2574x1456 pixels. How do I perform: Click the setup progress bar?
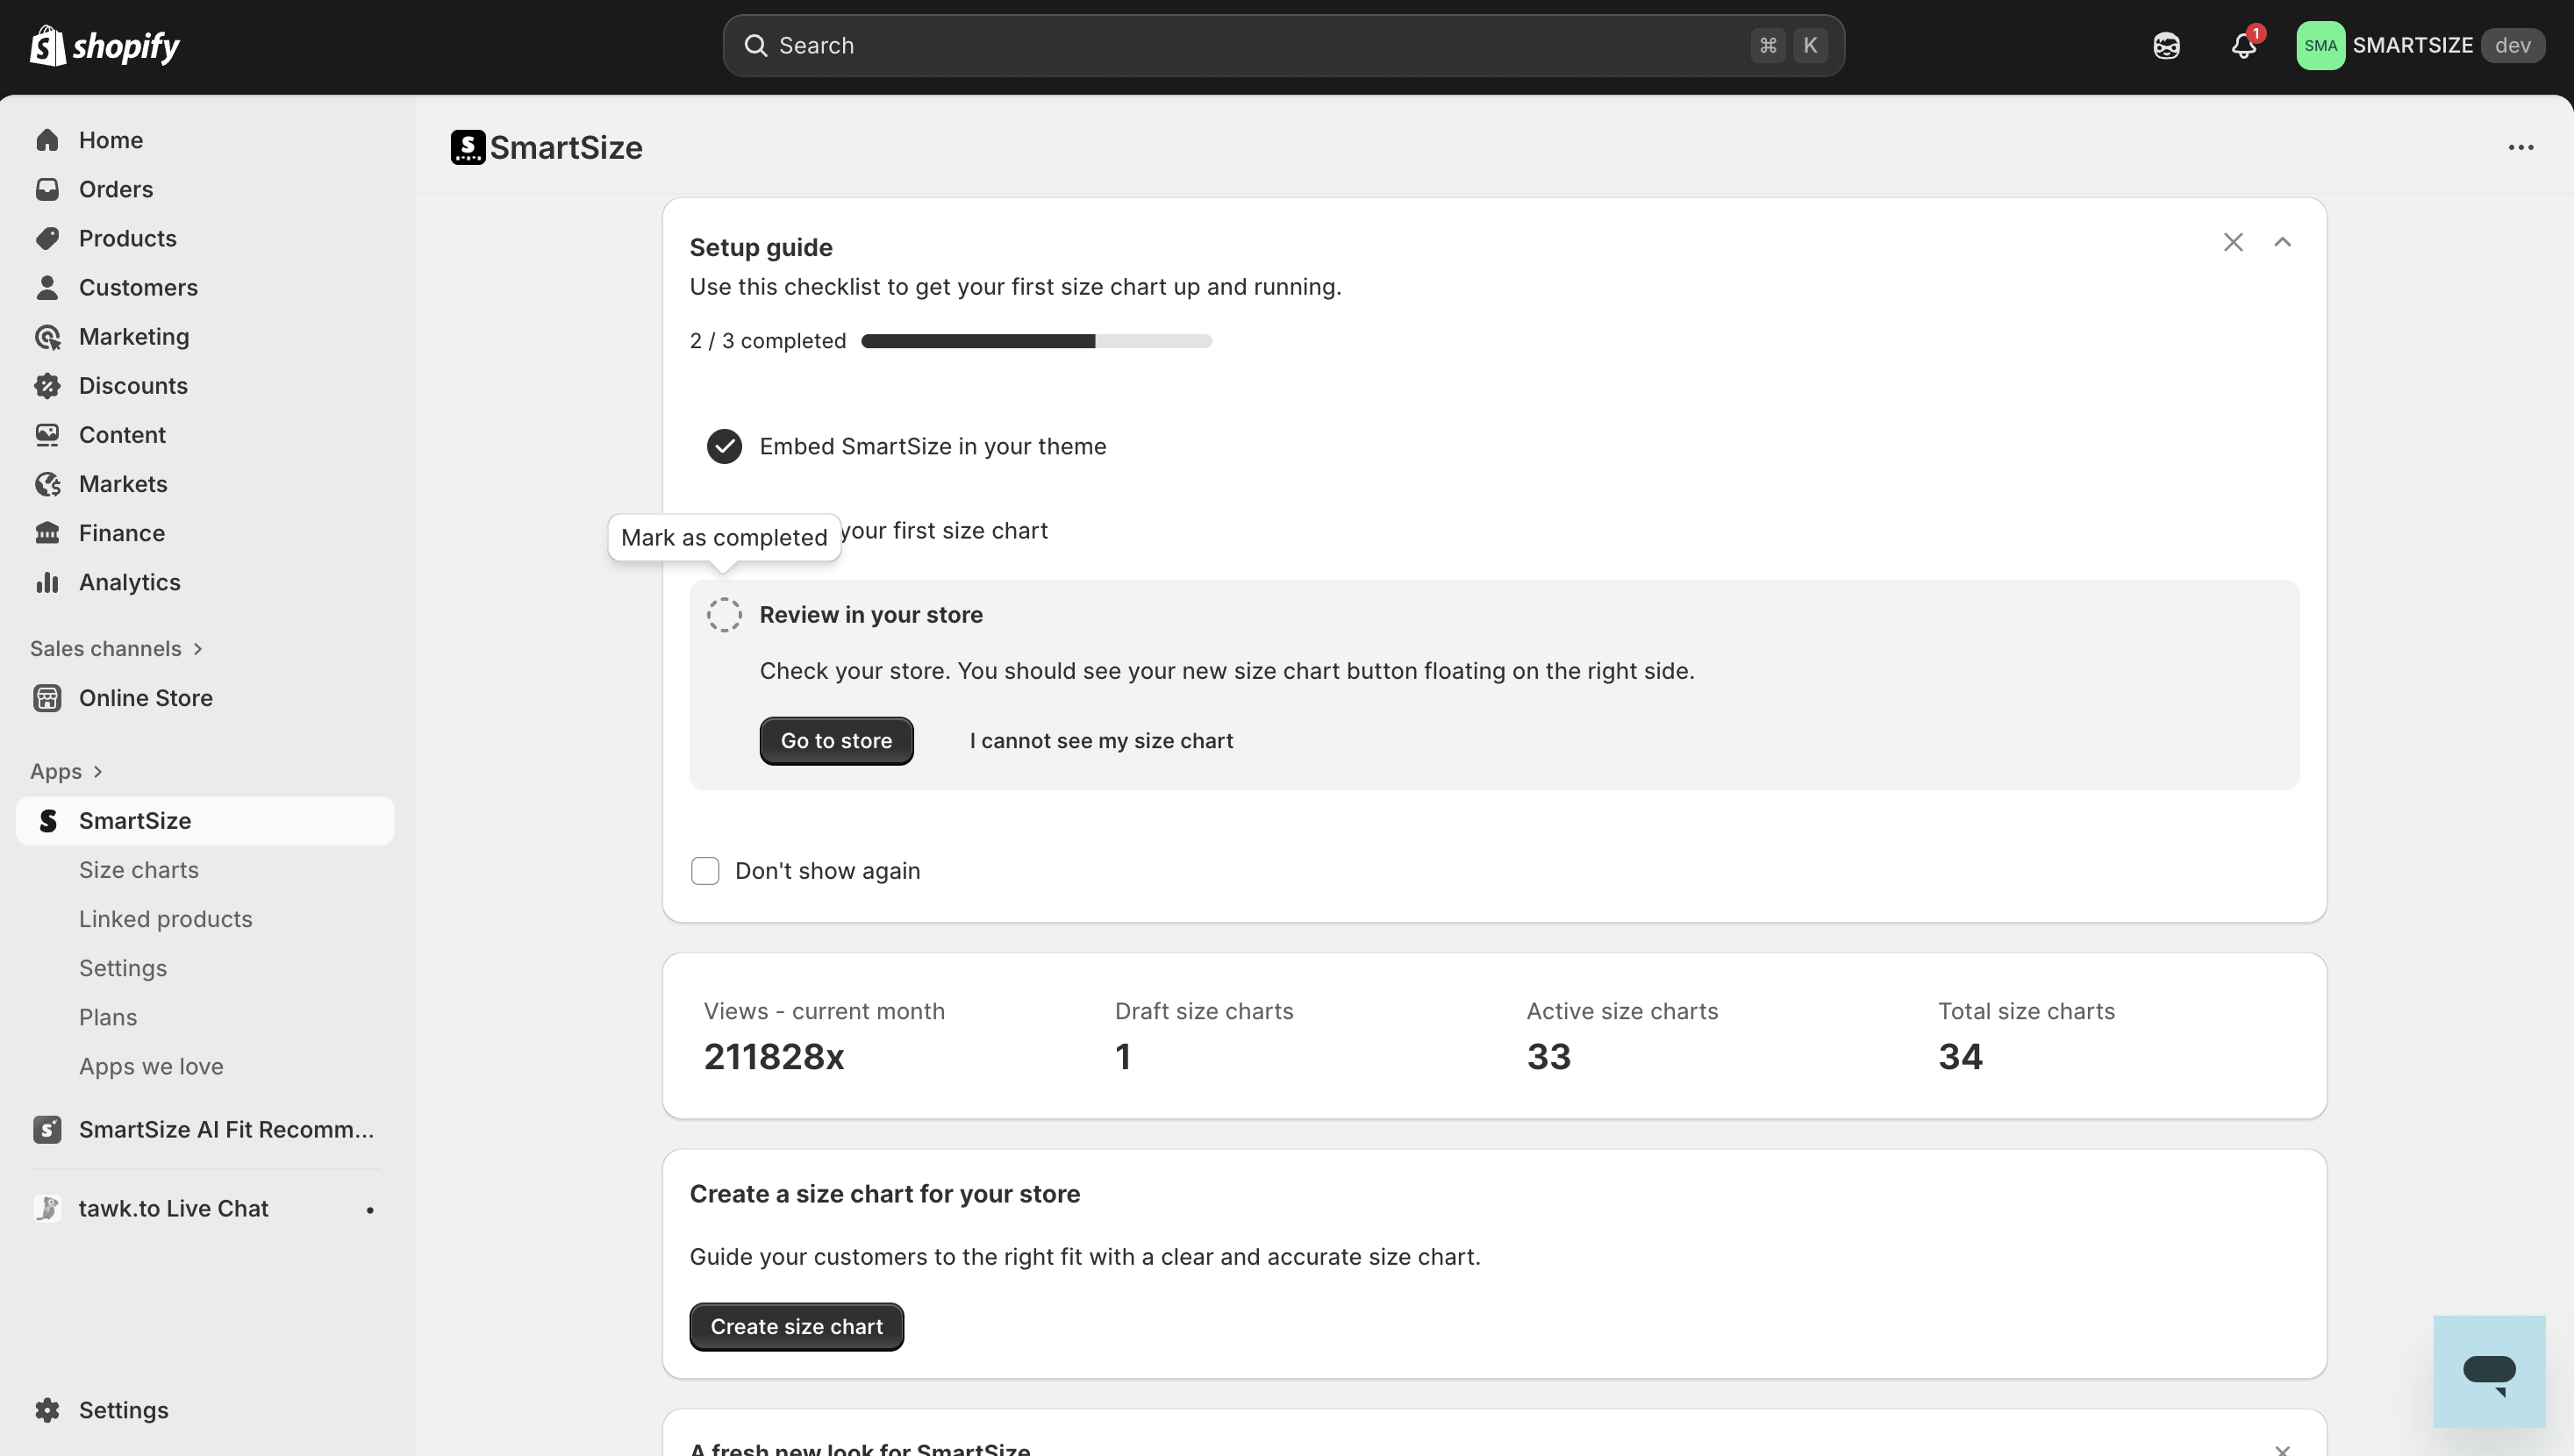tap(1036, 342)
